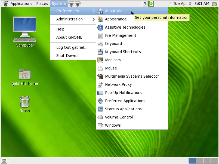
Task: Open Pop-Up Notifications via its icon
Action: point(100,93)
